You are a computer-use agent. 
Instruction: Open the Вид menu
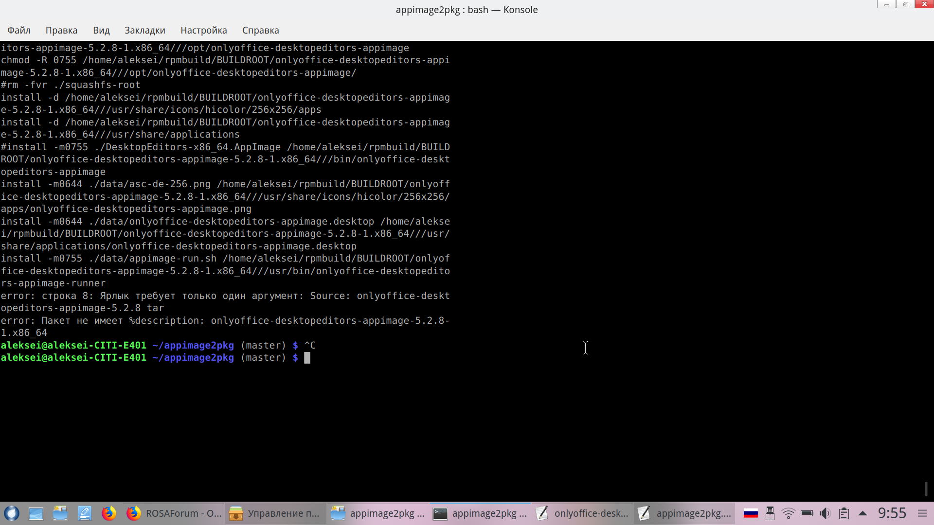(x=101, y=30)
